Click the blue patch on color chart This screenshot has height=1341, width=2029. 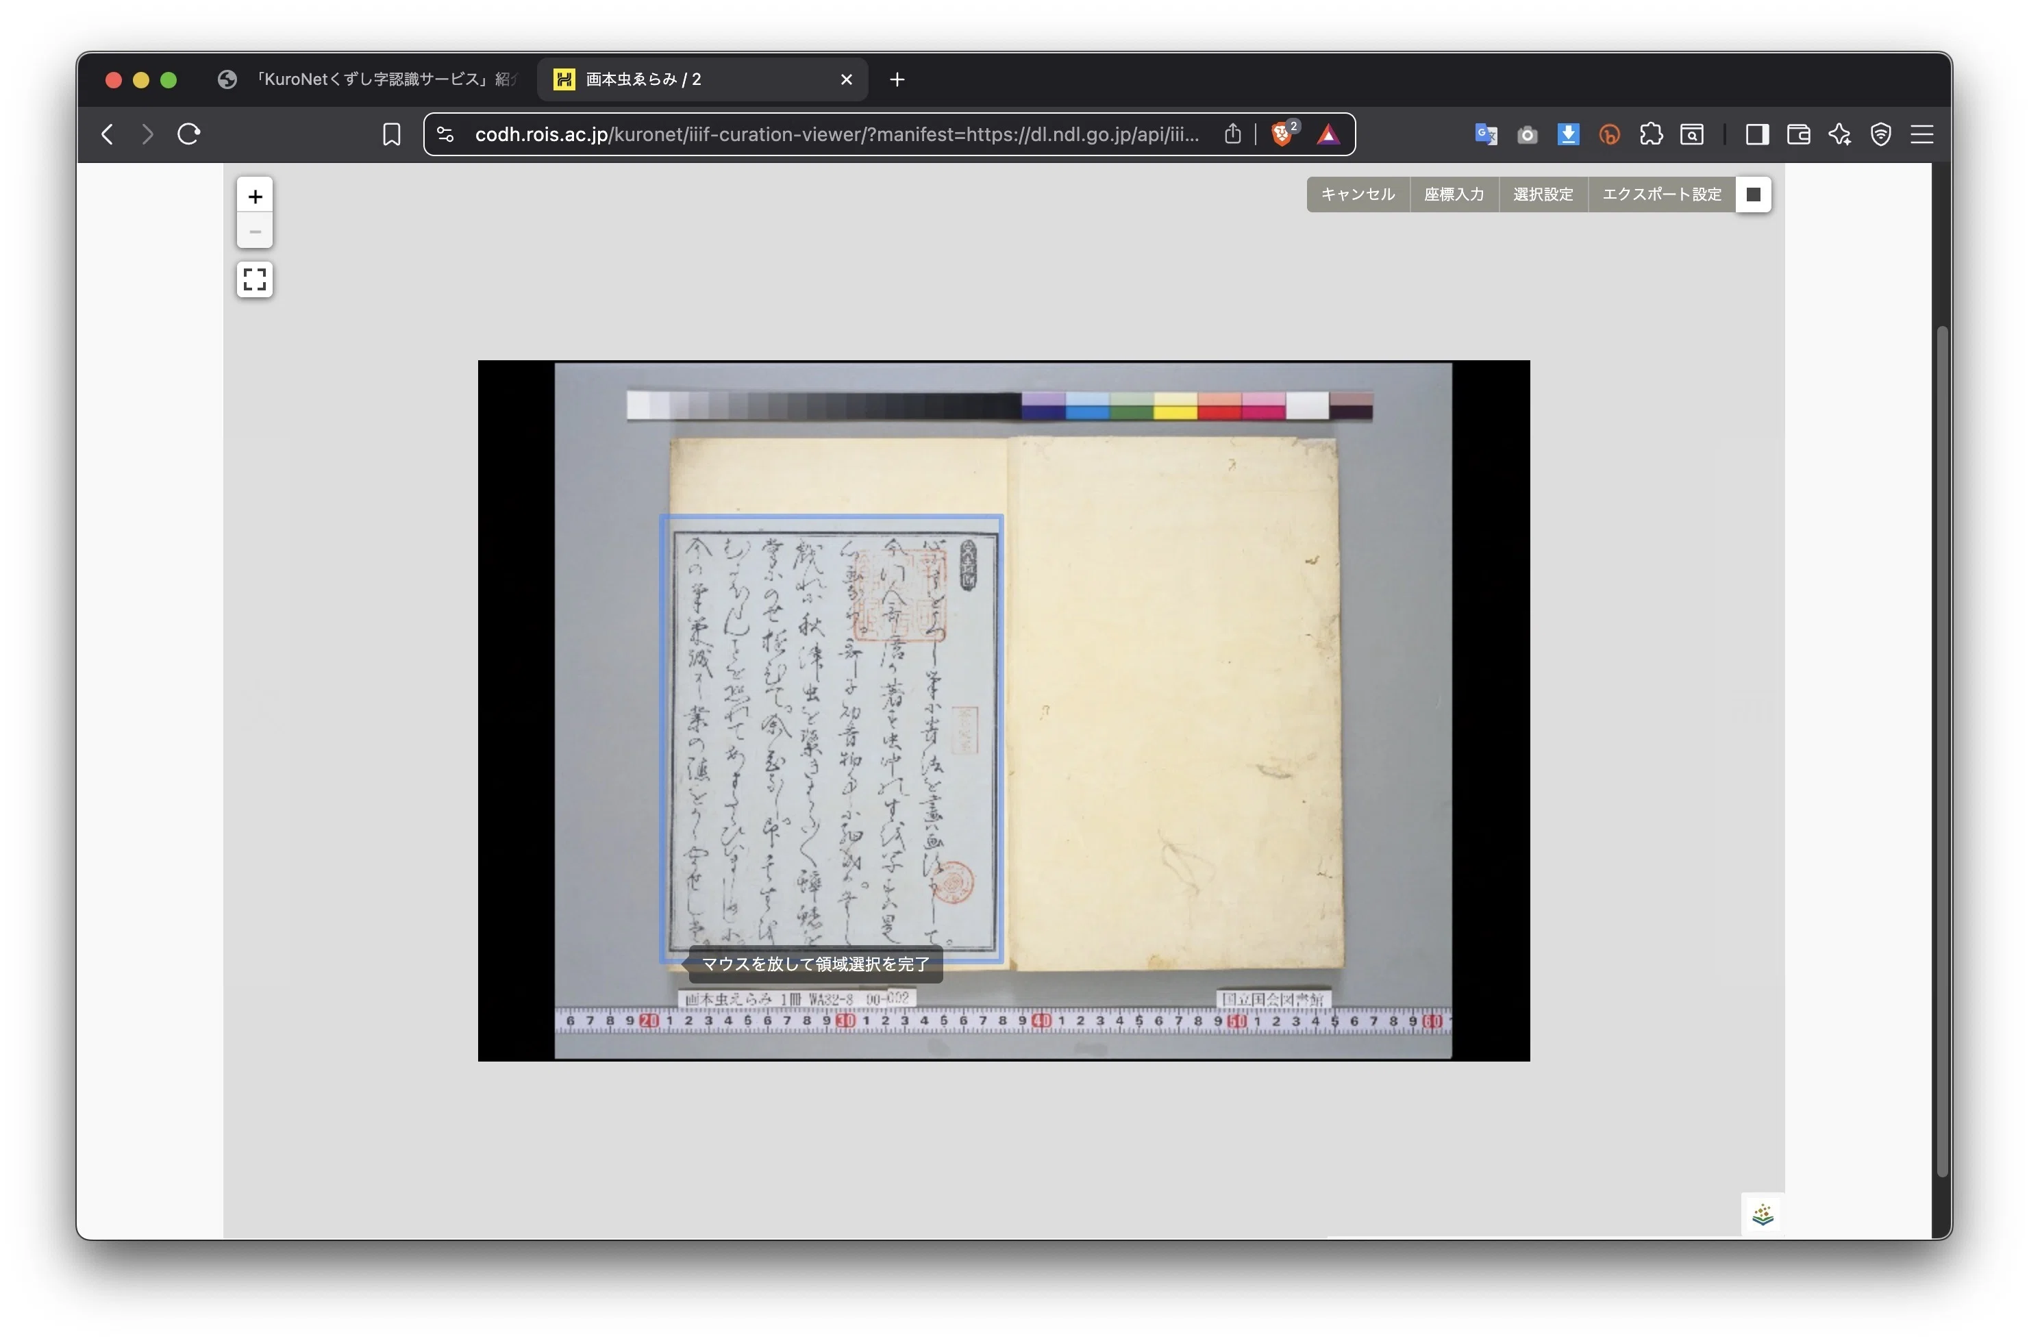click(1087, 406)
